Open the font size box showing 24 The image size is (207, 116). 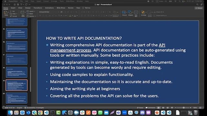(62, 12)
